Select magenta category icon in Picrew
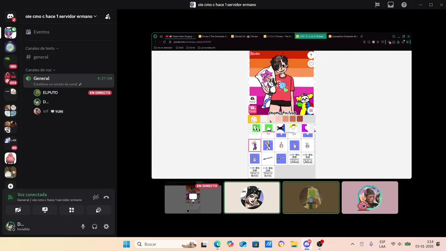446x251 pixels. [305, 128]
